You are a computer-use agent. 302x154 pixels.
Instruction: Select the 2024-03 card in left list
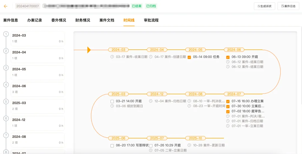click(x=37, y=38)
